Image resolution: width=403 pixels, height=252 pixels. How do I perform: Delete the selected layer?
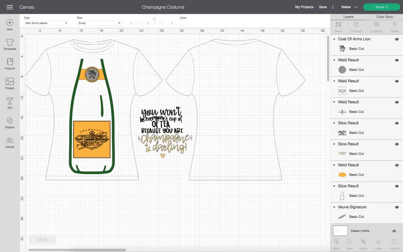pyautogui.click(x=394, y=27)
